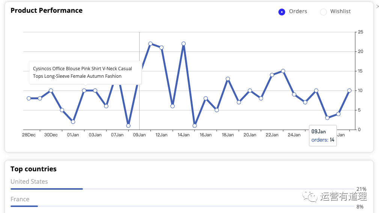Click the low data point above 01Jan
The width and height of the screenshot is (379, 213).
coord(73,122)
